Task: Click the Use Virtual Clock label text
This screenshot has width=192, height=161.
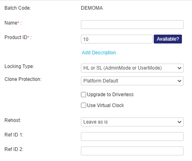Action: point(105,105)
